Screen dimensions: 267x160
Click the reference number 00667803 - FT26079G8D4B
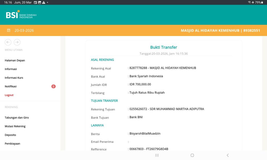pos(149,149)
